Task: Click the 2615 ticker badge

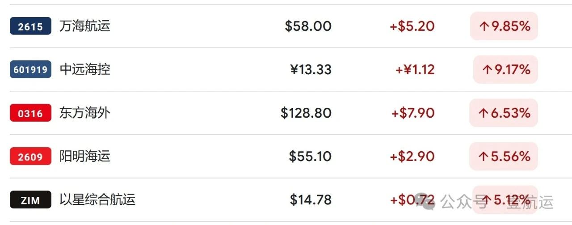Action: [30, 26]
